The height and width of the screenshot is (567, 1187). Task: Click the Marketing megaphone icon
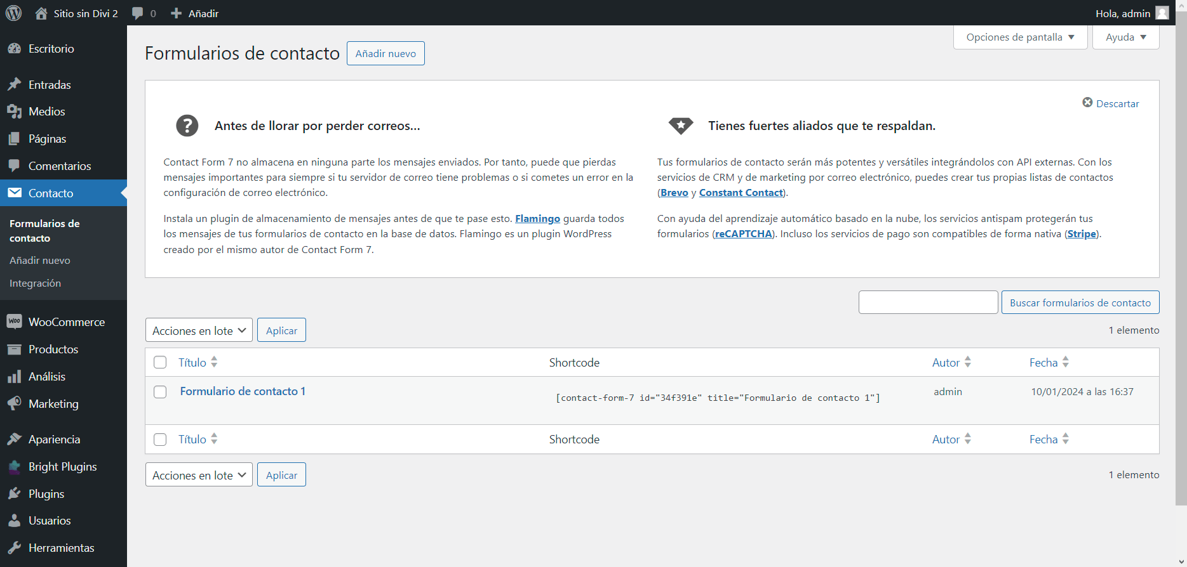14,404
